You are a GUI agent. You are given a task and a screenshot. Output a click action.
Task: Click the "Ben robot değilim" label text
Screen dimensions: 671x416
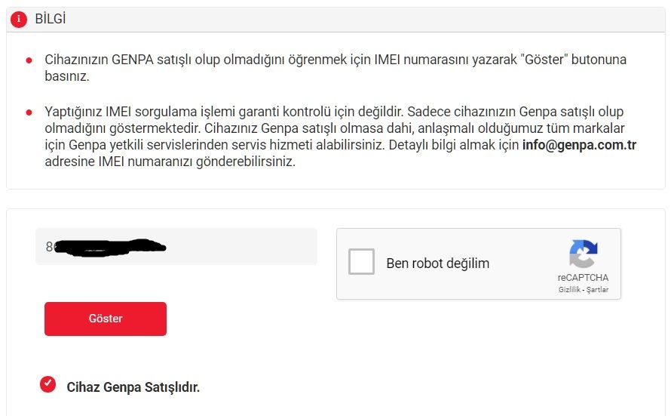pyautogui.click(x=437, y=263)
